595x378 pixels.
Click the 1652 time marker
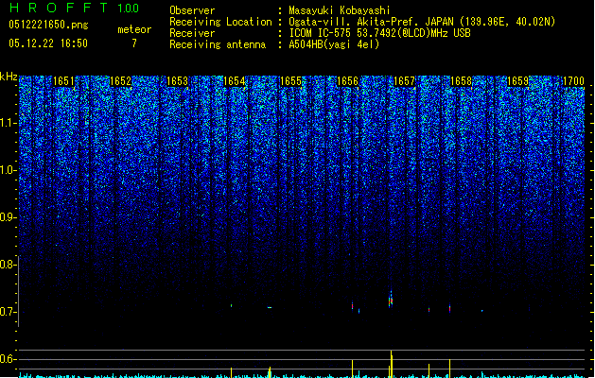click(120, 81)
